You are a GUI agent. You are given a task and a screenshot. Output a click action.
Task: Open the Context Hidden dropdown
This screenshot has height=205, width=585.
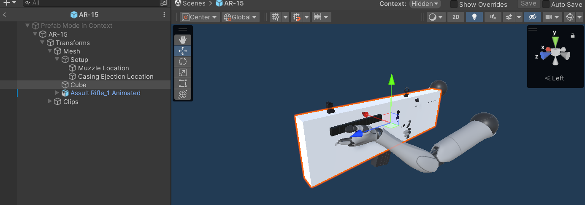click(425, 4)
